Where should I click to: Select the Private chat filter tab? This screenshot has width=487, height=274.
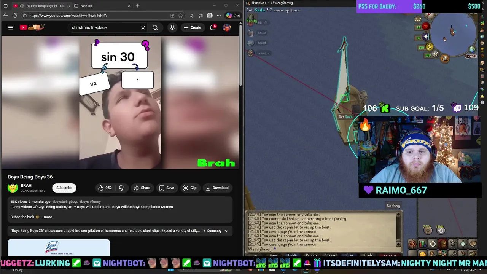coord(311,255)
